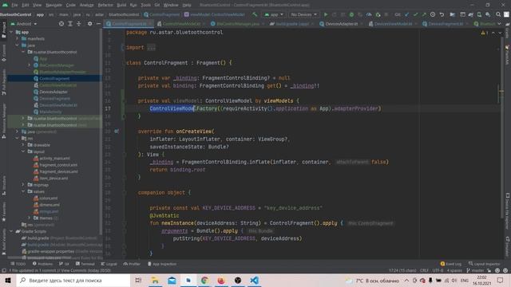Click the override gutter icon beside onCreateView
Viewport: 511px width, 287px height.
click(117, 132)
